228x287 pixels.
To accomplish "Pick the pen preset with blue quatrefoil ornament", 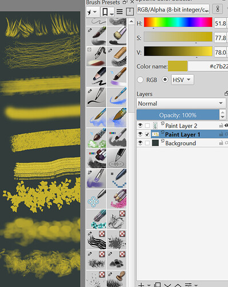I will tap(96, 199).
